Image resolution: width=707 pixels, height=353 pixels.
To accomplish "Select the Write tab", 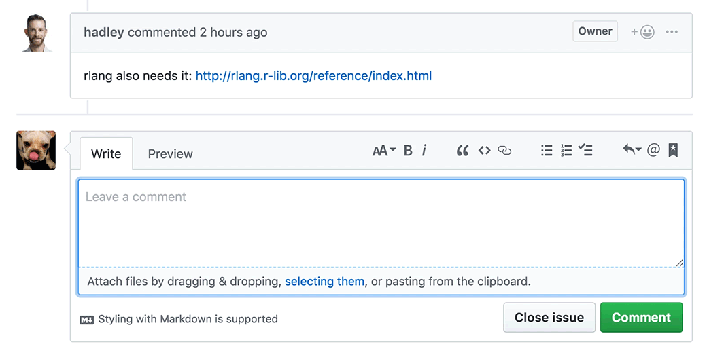I will [106, 154].
